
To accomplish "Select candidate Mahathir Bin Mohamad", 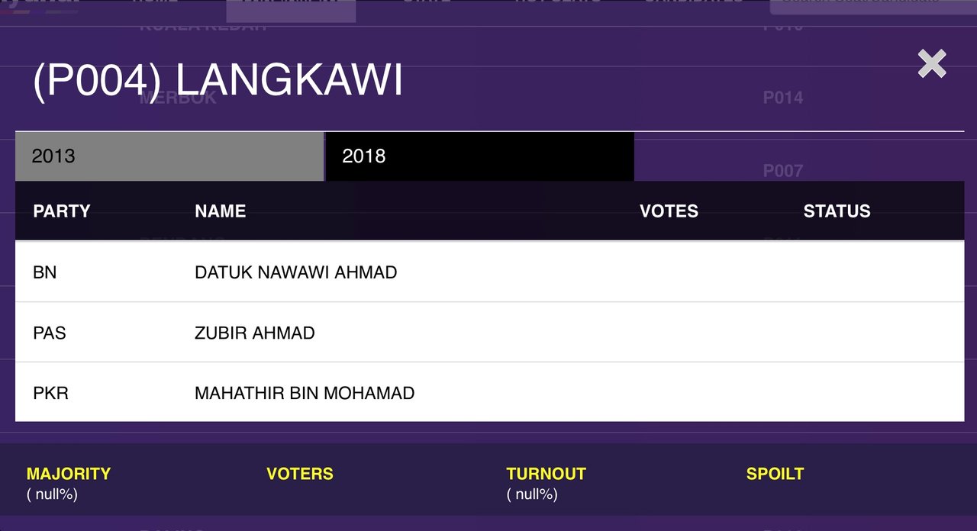I will point(305,394).
